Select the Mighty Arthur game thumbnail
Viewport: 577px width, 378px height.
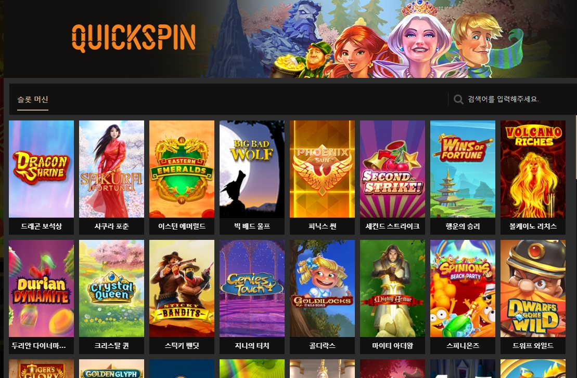(x=393, y=288)
